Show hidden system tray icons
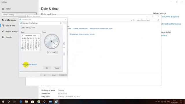Screen dimensions: 185x104 (x=156, y=101)
